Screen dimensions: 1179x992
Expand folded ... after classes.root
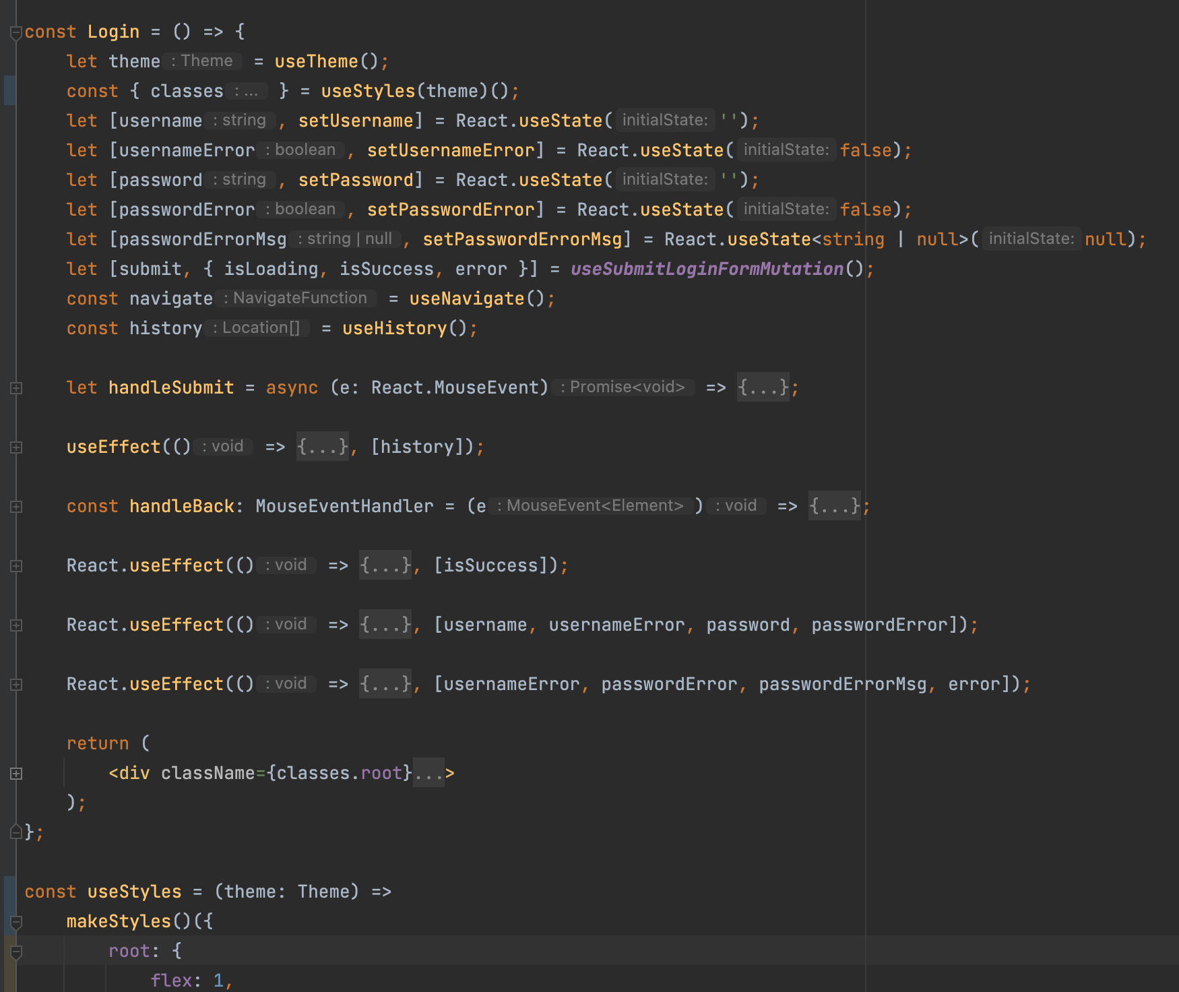coord(429,773)
